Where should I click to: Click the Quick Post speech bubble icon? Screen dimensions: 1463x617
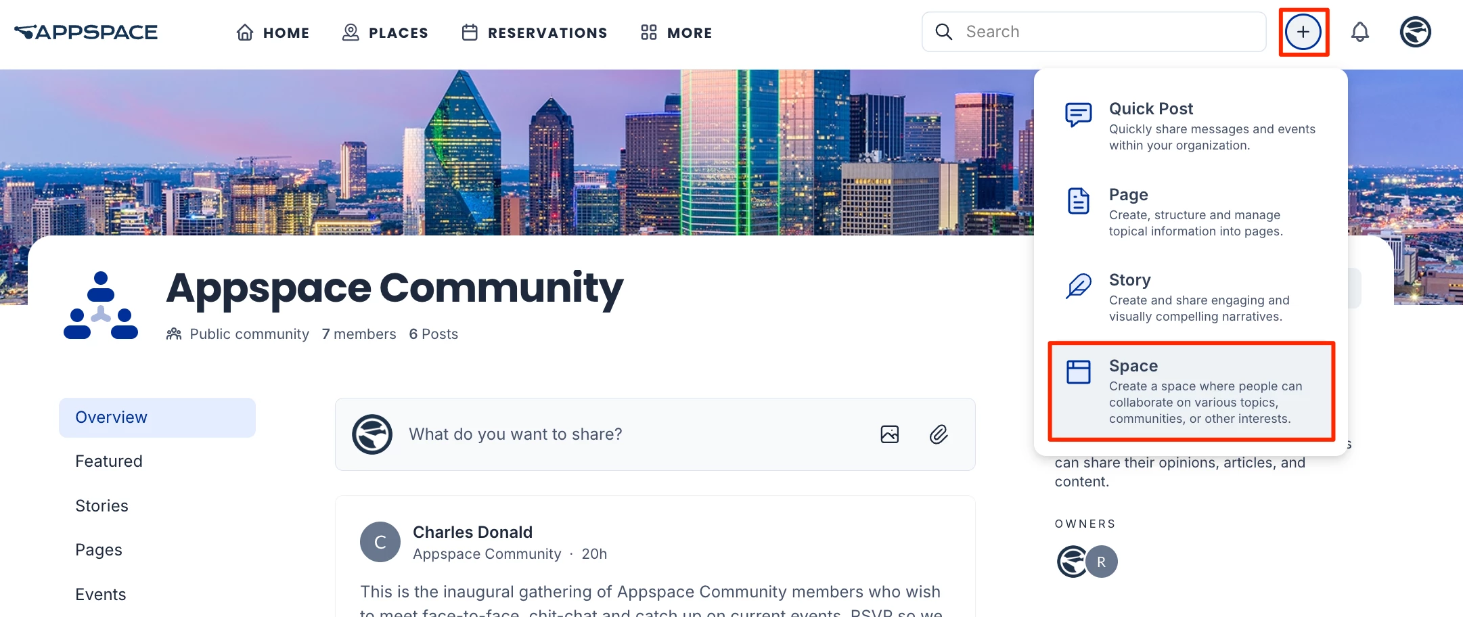click(1078, 115)
